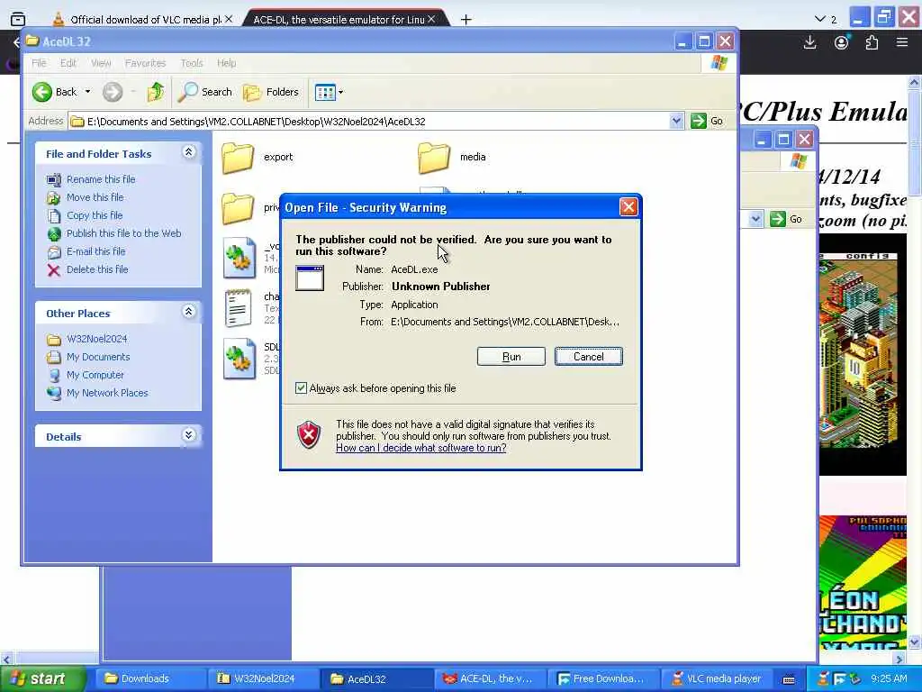Expand address dropdown in background explorer window
The height and width of the screenshot is (692, 922).
point(755,219)
